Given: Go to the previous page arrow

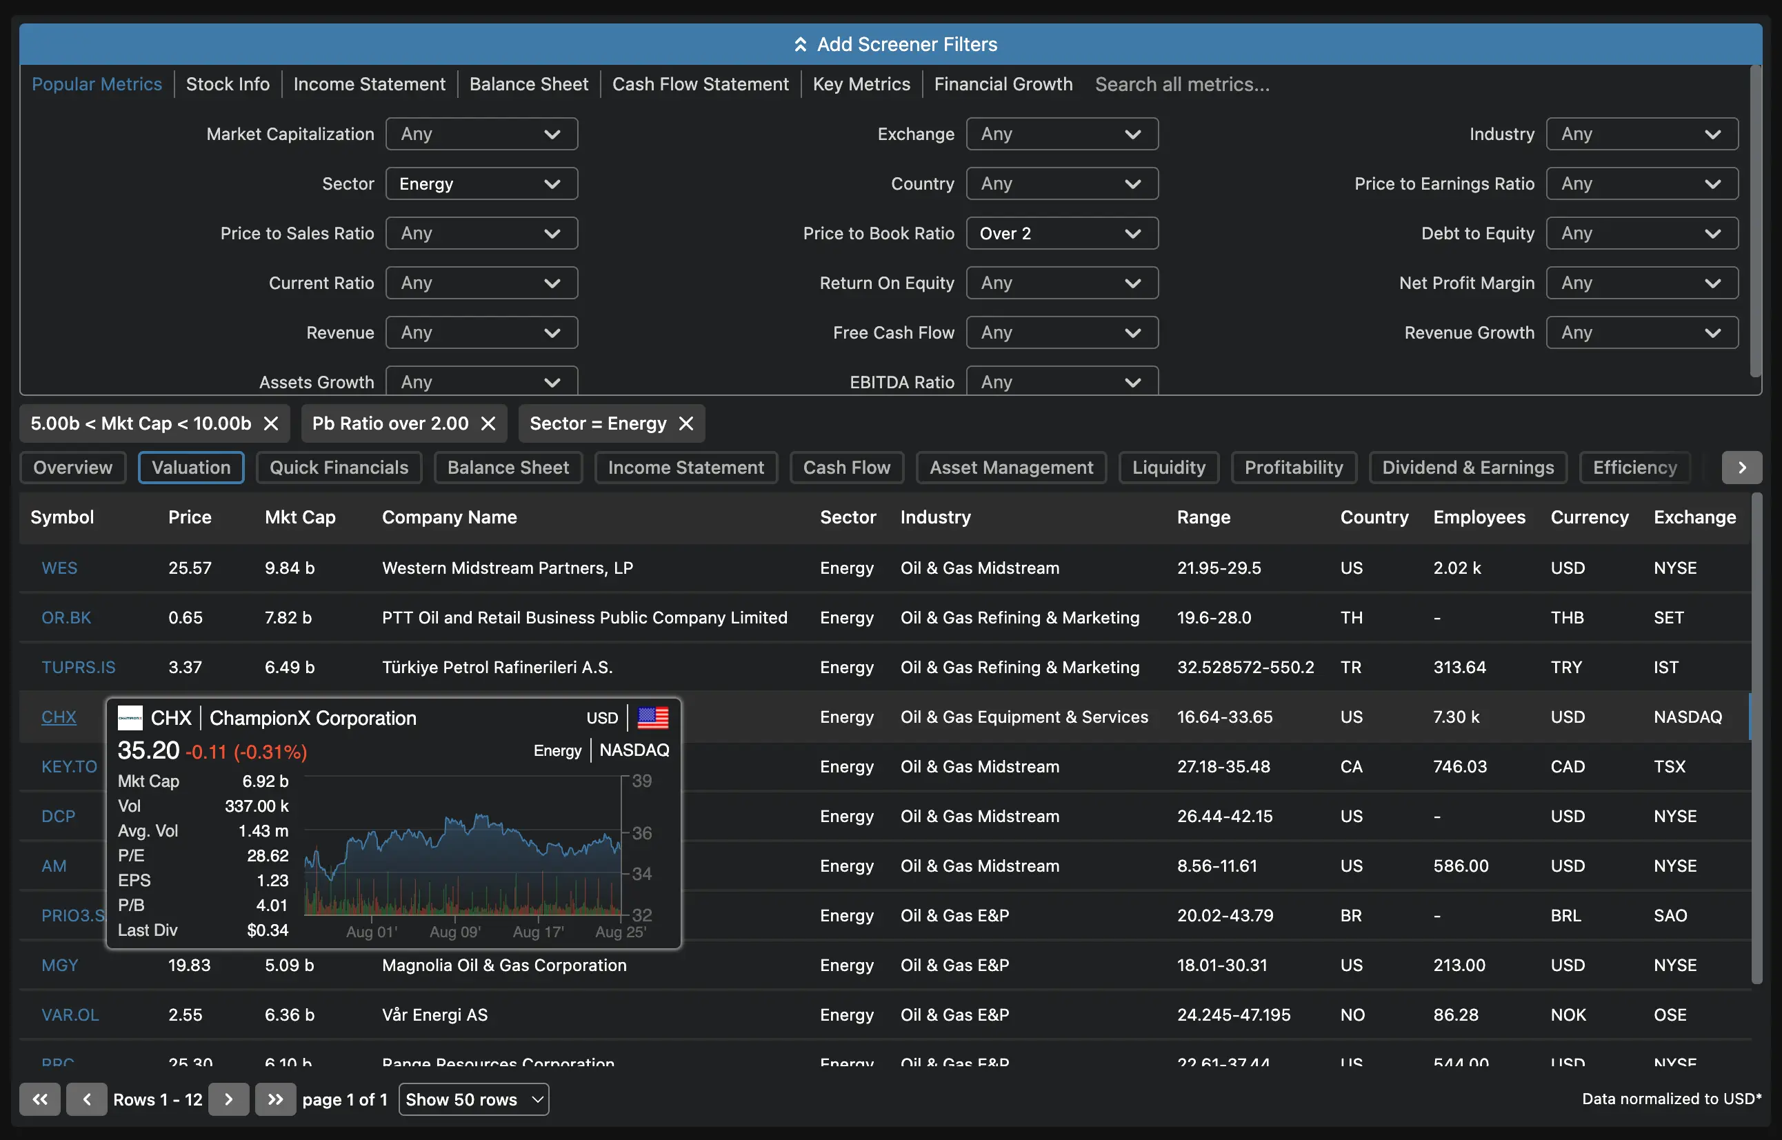Looking at the screenshot, I should pyautogui.click(x=87, y=1099).
